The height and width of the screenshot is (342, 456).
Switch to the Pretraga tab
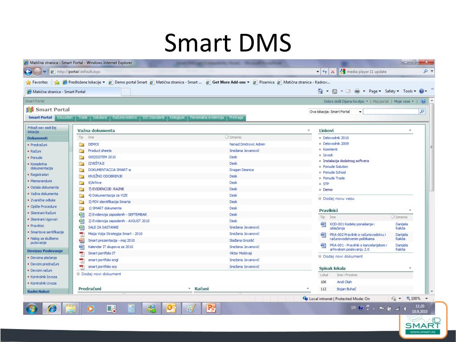236,118
